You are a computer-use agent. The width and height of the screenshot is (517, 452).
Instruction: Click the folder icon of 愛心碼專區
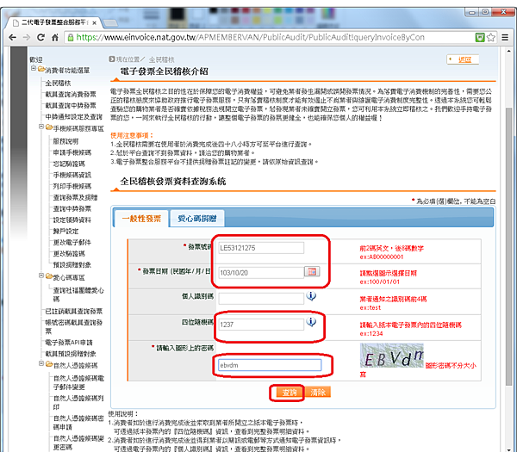(x=49, y=276)
